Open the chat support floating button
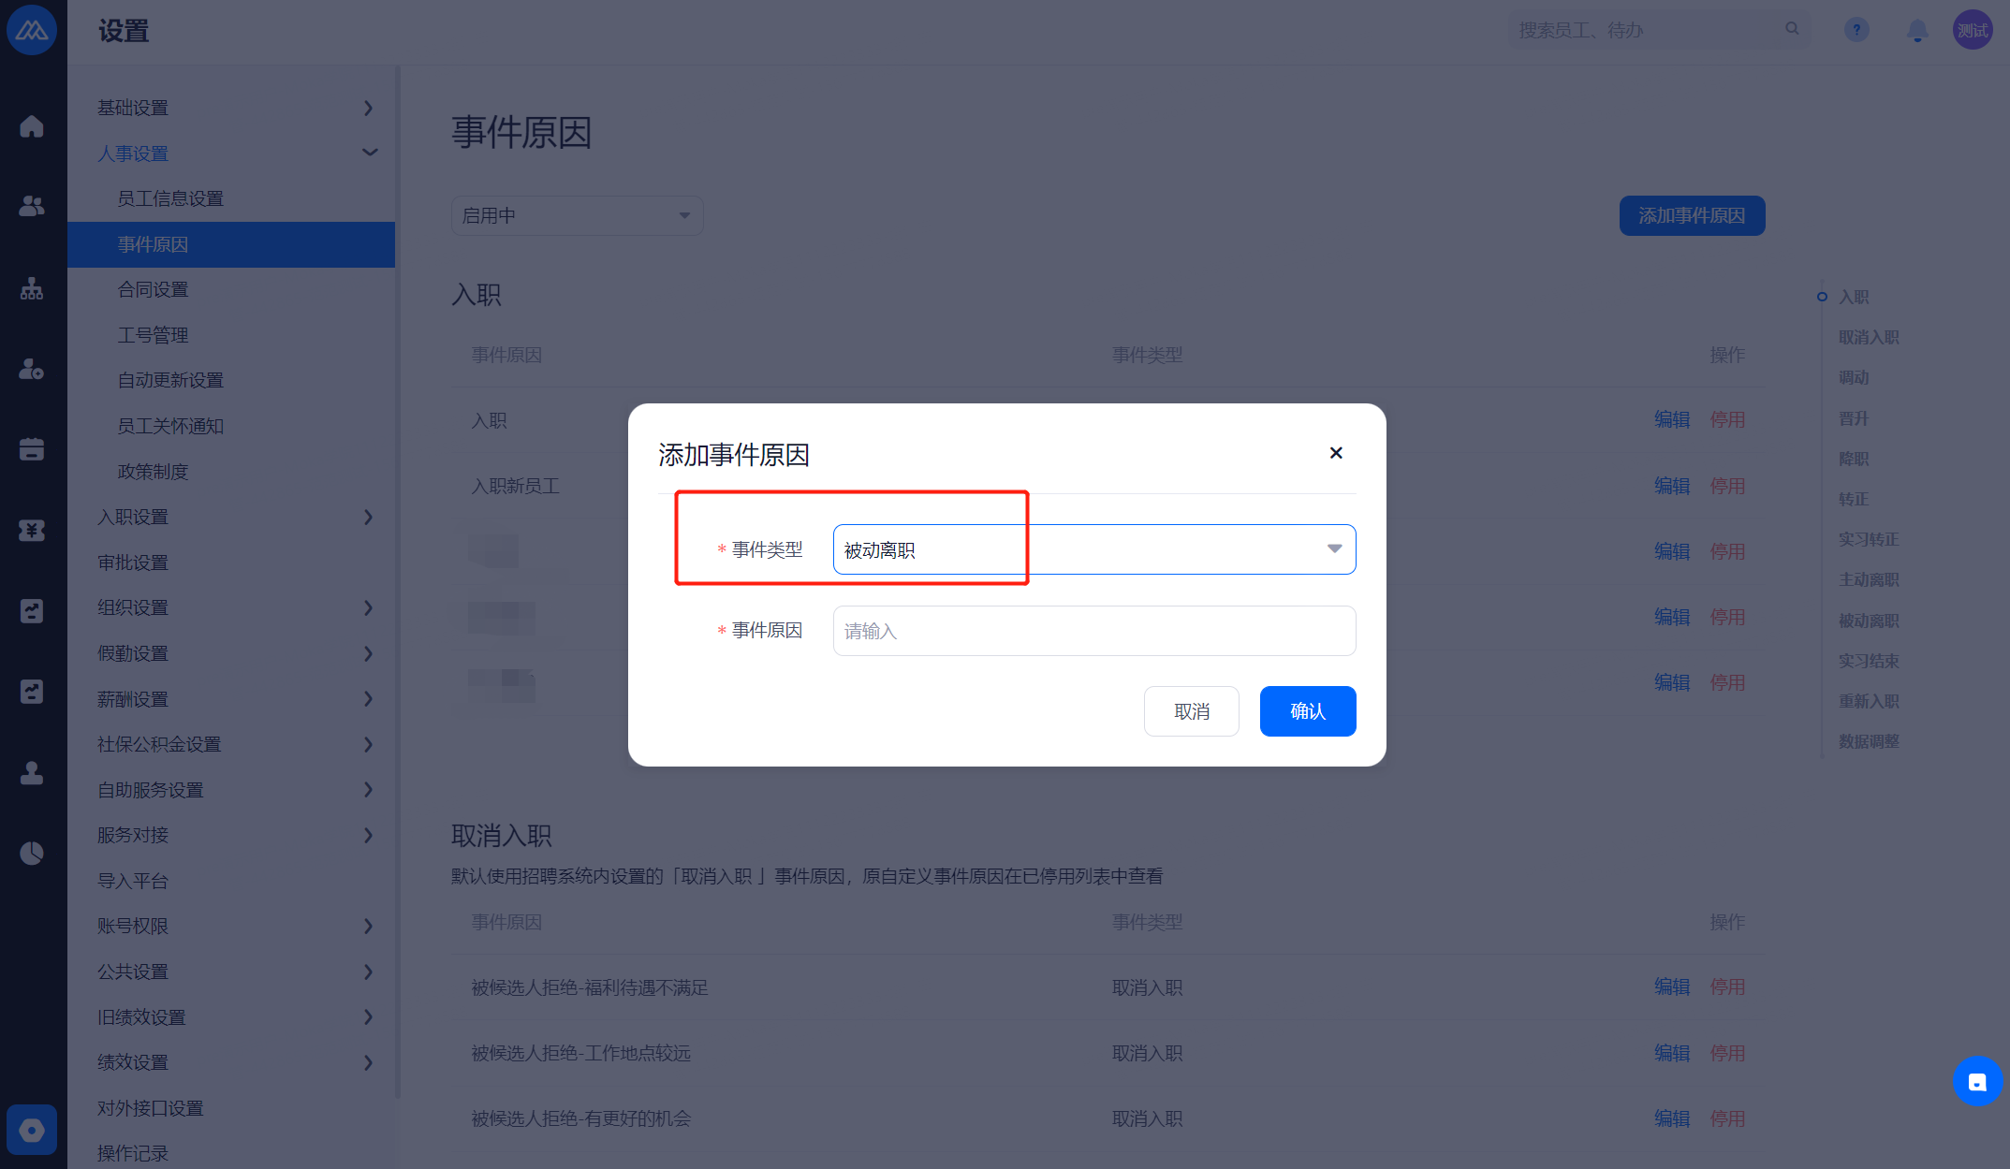 point(1977,1082)
